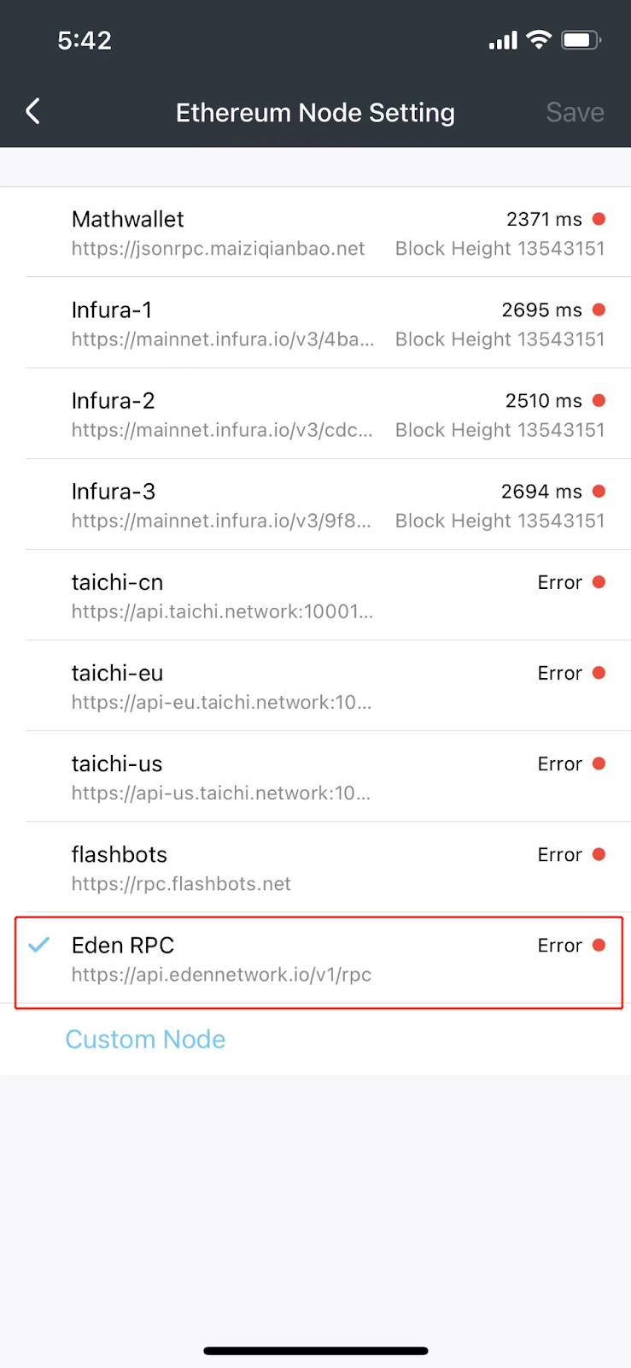Tap the blue checkmark beside Eden RPC
631x1368 pixels.
click(x=38, y=945)
